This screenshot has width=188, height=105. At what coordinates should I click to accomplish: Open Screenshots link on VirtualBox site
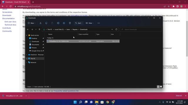(7, 12)
